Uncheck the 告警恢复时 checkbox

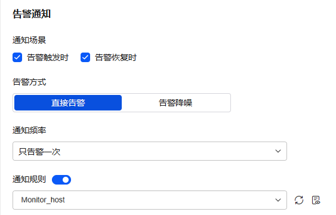click(x=85, y=57)
